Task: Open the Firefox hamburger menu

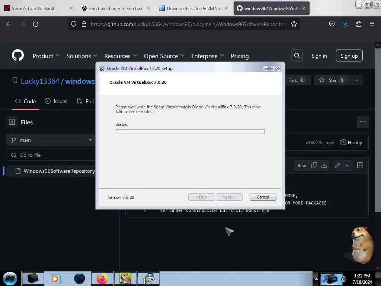Action: coord(372,24)
